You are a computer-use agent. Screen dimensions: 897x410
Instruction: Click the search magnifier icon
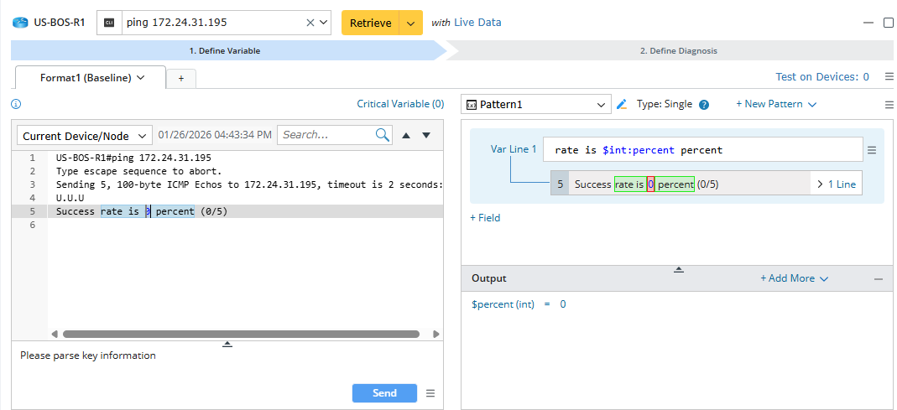[383, 135]
